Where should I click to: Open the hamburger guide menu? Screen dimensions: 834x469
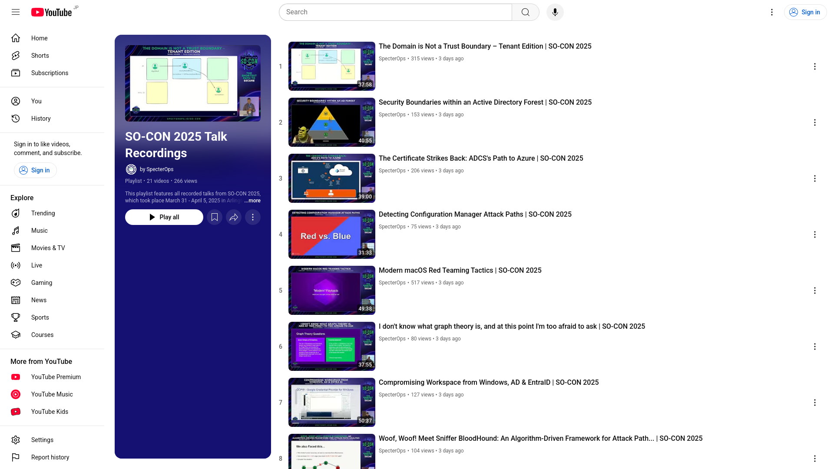click(x=16, y=12)
